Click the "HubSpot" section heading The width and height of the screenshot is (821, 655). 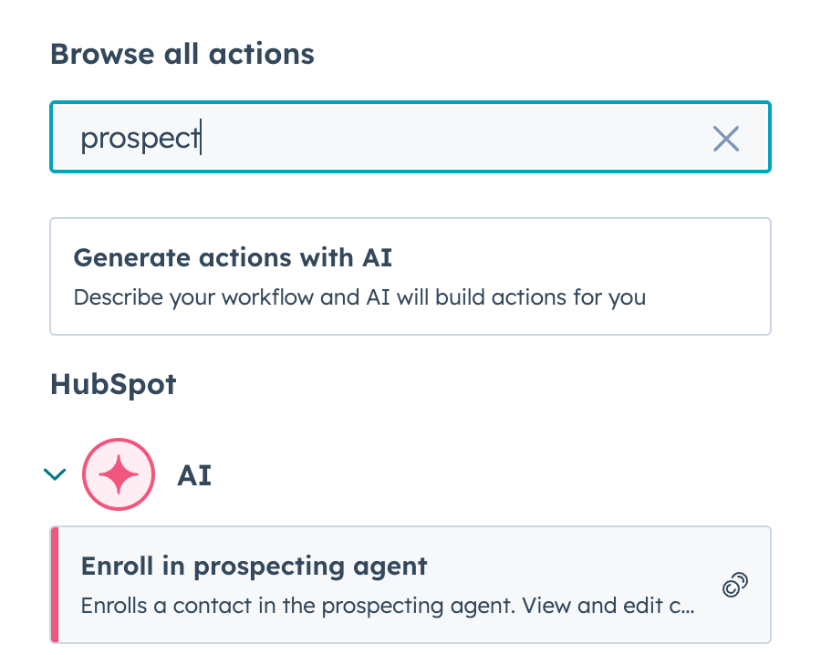coord(113,384)
